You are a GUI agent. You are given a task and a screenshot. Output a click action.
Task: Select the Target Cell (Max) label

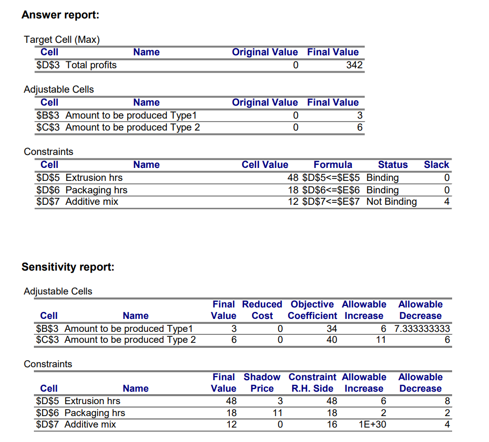(x=62, y=39)
